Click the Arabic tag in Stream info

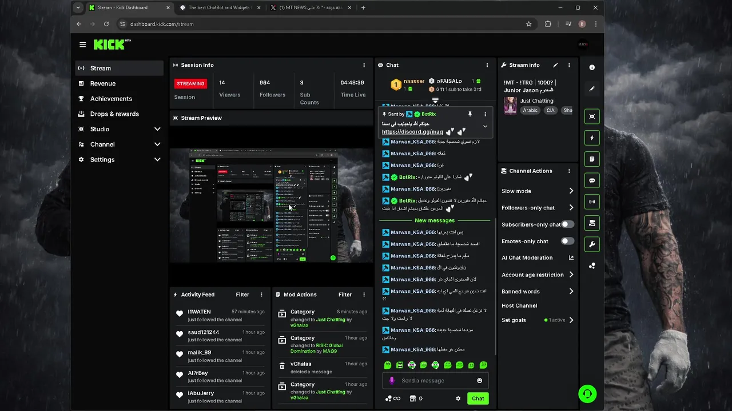coord(530,110)
